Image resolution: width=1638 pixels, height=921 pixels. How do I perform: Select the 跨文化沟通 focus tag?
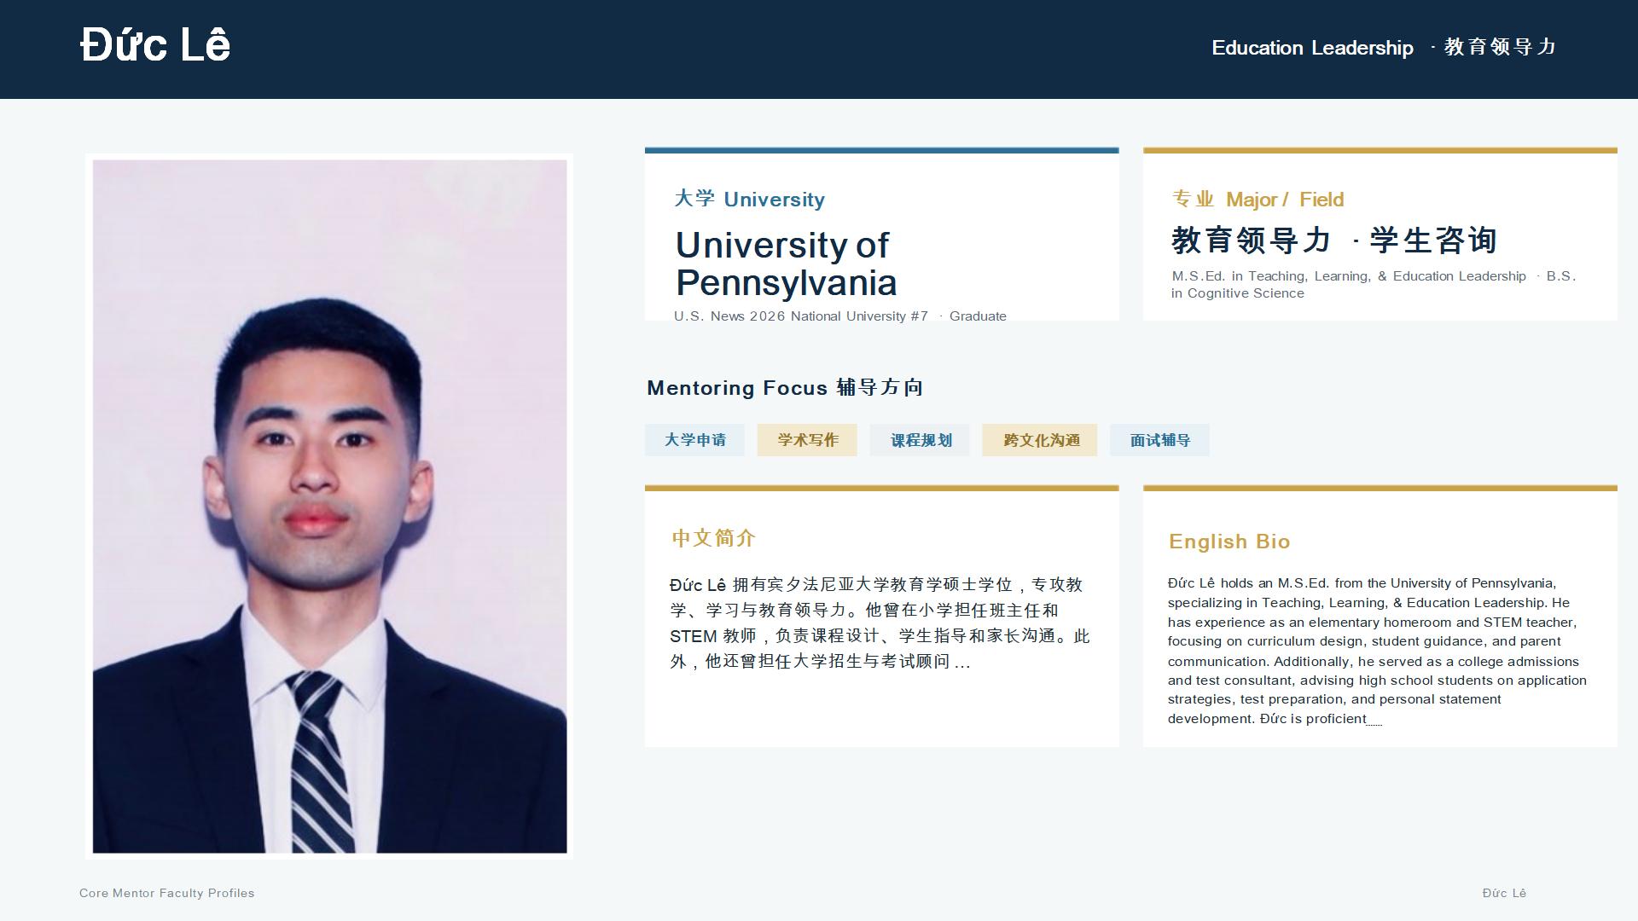point(1040,440)
